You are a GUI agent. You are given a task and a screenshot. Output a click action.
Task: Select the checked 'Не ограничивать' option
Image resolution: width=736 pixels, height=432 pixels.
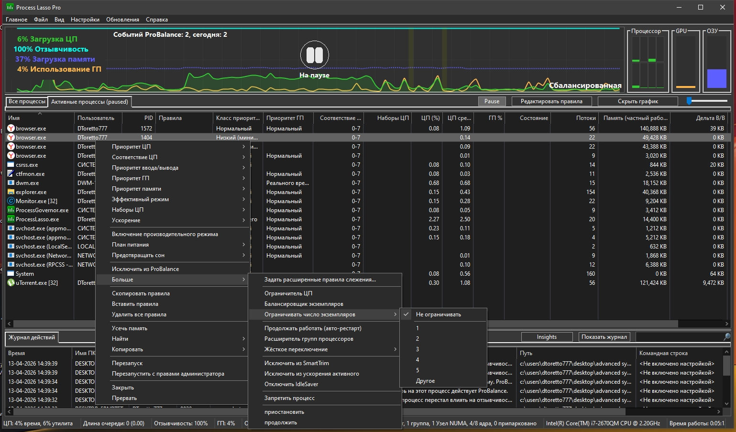[x=438, y=314]
